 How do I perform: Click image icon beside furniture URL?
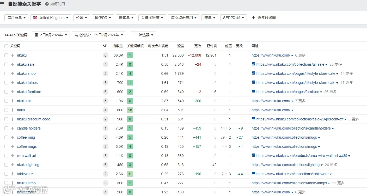click(x=254, y=91)
